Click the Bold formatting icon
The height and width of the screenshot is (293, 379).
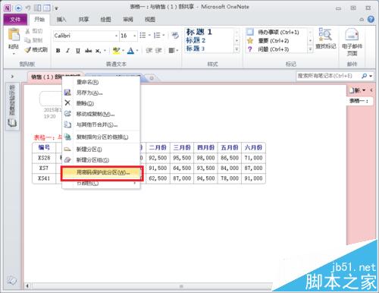click(58, 51)
